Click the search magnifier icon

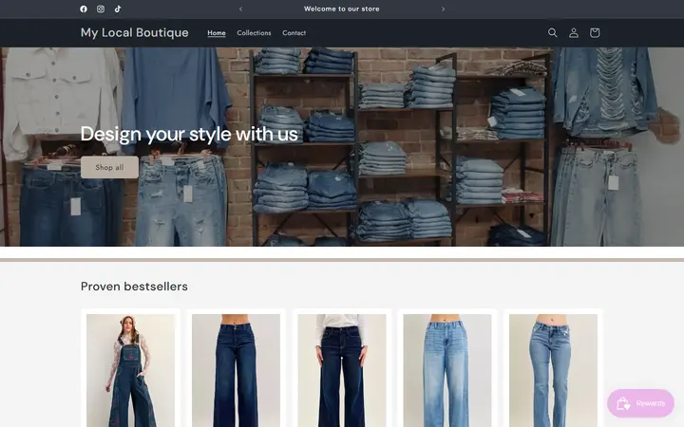(553, 32)
